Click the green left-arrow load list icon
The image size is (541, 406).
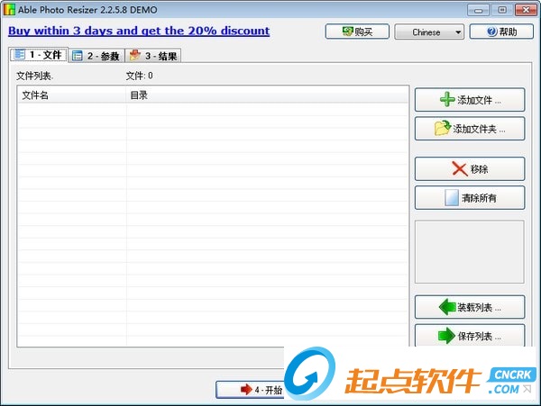point(447,307)
